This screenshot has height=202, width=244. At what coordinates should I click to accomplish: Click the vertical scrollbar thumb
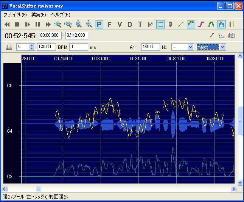click(240, 121)
